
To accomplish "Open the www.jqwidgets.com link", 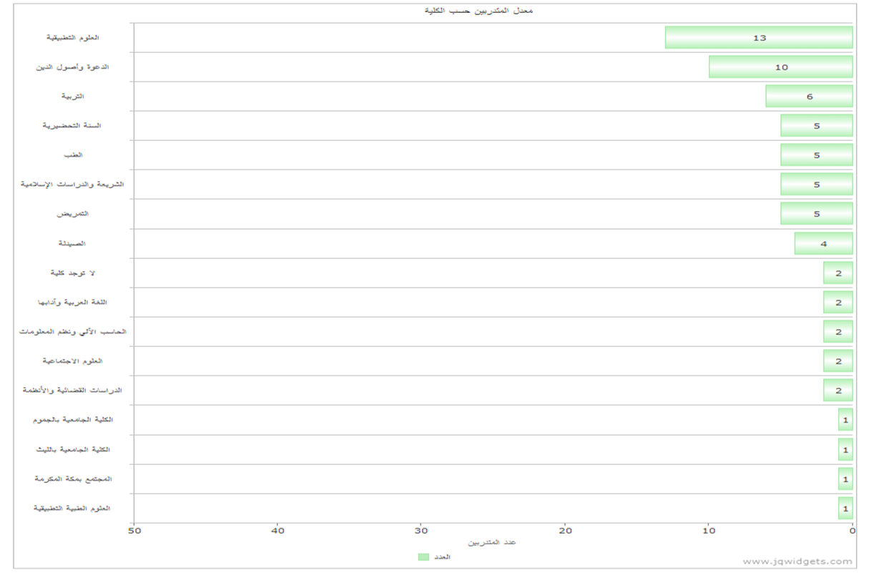I will pyautogui.click(x=797, y=562).
